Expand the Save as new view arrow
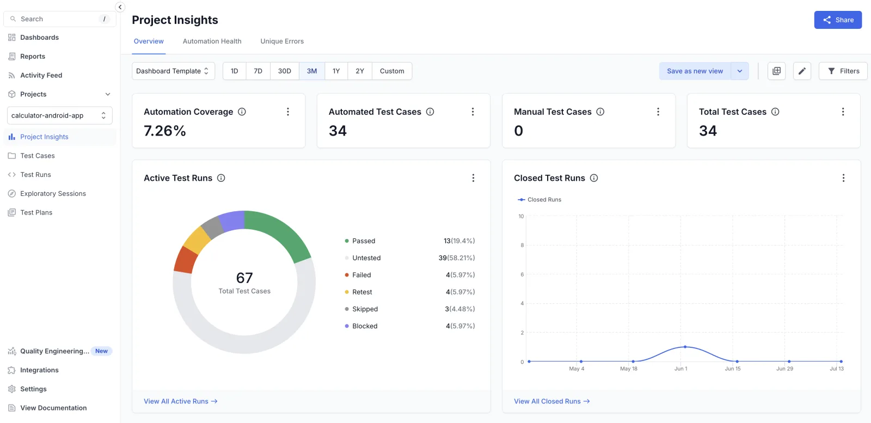Viewport: 871px width, 423px height. 740,71
